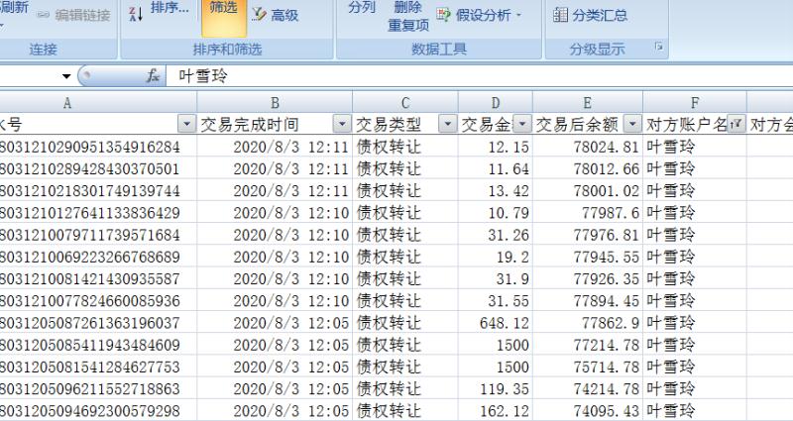The height and width of the screenshot is (421, 793).
Task: Select amount cell 19.2
Action: (x=495, y=257)
